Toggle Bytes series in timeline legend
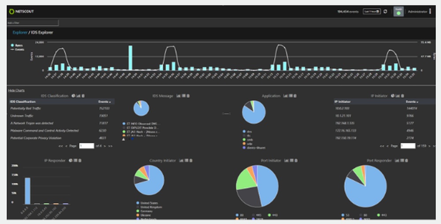 pos(17,45)
